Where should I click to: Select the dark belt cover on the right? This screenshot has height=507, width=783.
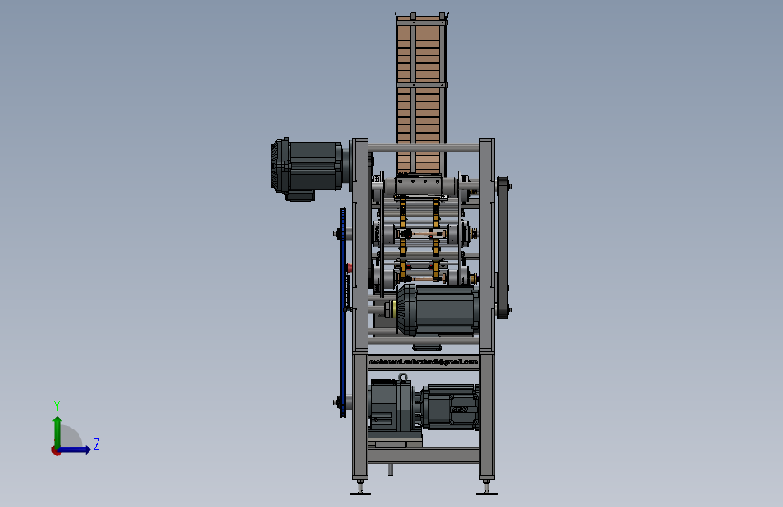pos(503,247)
